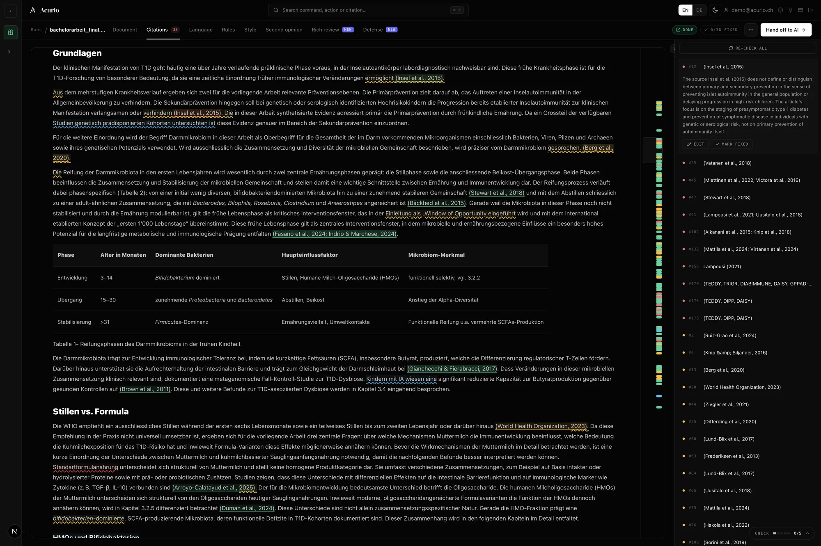821x546 pixels.
Task: Expand the left sidebar with the chevron
Action: pyautogui.click(x=9, y=52)
